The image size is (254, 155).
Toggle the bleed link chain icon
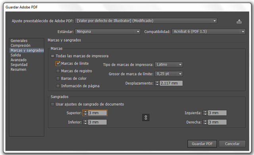click(x=146, y=118)
